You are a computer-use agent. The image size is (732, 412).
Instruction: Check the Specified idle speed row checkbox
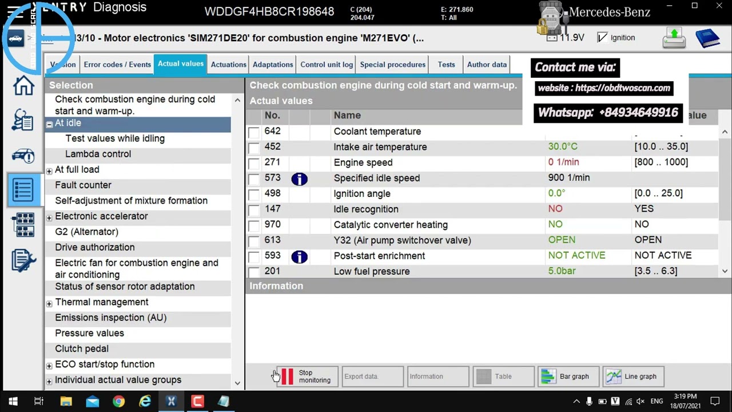coord(254,179)
